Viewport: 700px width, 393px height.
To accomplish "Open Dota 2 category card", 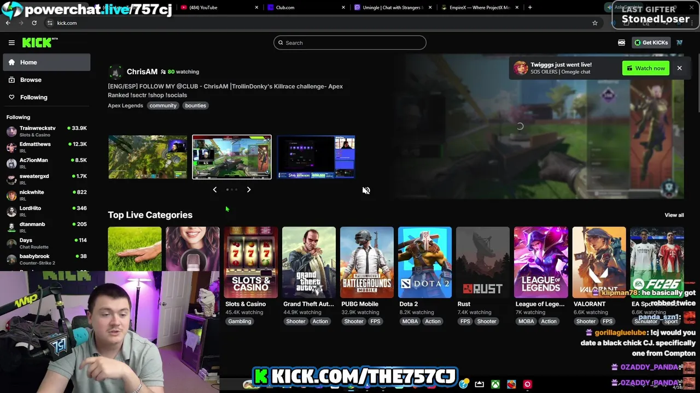I will 425,263.
